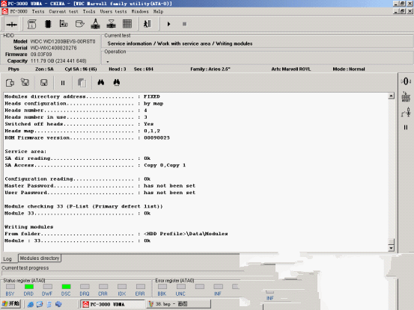The image size is (414, 310).
Task: Click the power reset icon on right sidebar
Action: pos(406,81)
